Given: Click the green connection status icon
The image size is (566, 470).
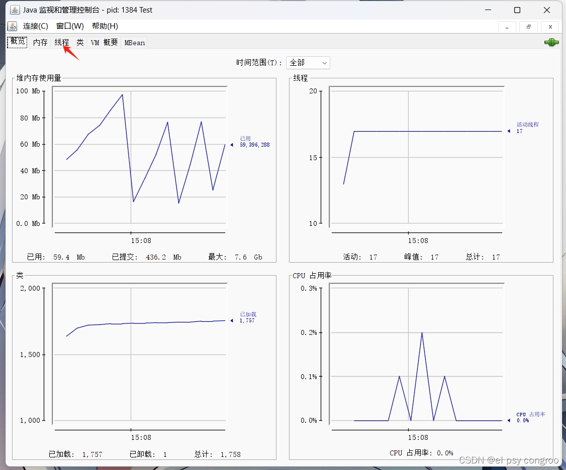Looking at the screenshot, I should point(551,43).
